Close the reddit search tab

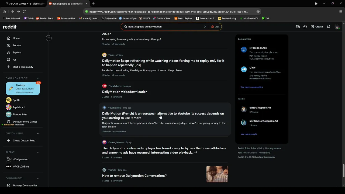pos(87,4)
